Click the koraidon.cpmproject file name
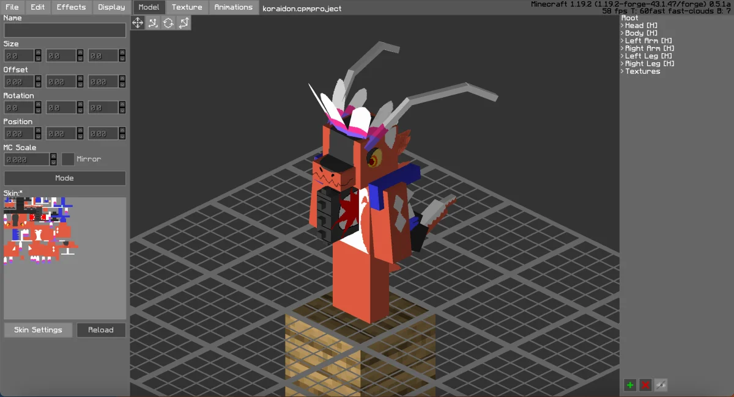The height and width of the screenshot is (397, 734). pos(302,9)
